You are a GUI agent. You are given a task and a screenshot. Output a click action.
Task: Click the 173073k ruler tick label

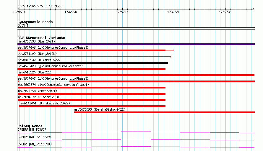pyautogui.click(x=225, y=12)
